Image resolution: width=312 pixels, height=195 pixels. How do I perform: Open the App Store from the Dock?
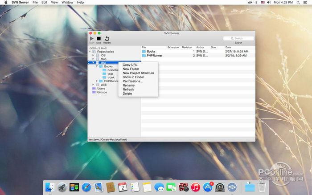pos(207,187)
